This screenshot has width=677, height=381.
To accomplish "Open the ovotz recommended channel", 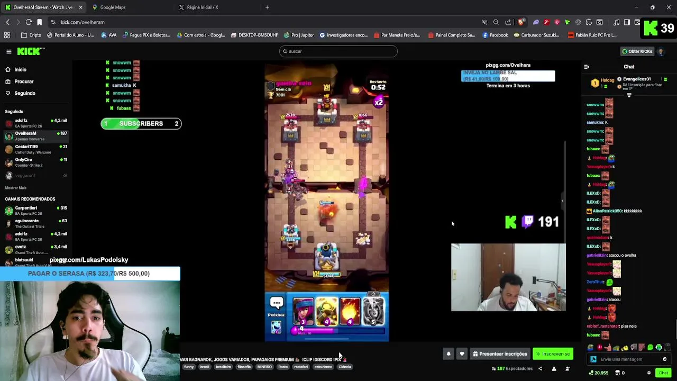I will click(x=36, y=249).
